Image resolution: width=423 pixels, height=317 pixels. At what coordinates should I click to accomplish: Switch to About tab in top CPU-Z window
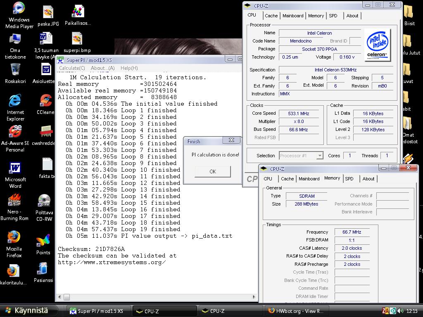(352, 16)
